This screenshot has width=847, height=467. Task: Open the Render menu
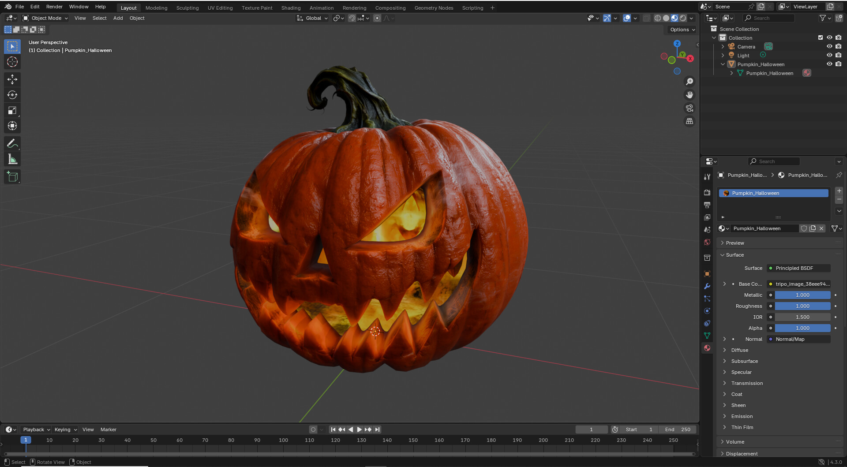click(x=54, y=7)
